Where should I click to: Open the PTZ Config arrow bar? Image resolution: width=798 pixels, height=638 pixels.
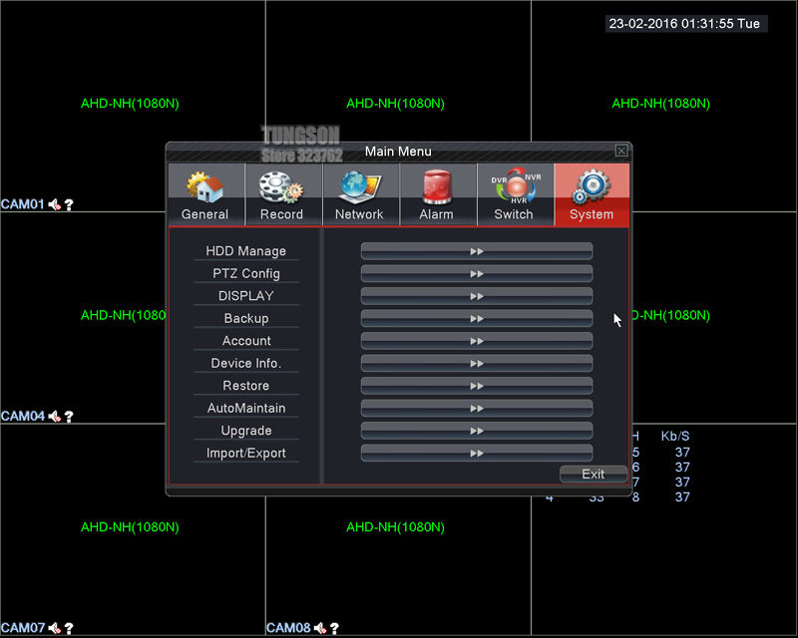(477, 274)
